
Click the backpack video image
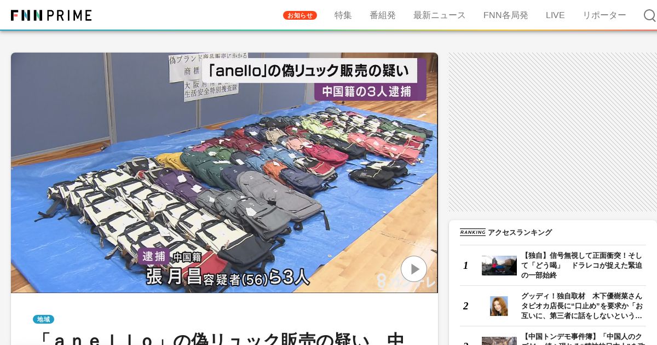tap(224, 173)
